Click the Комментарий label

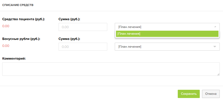(x=14, y=58)
